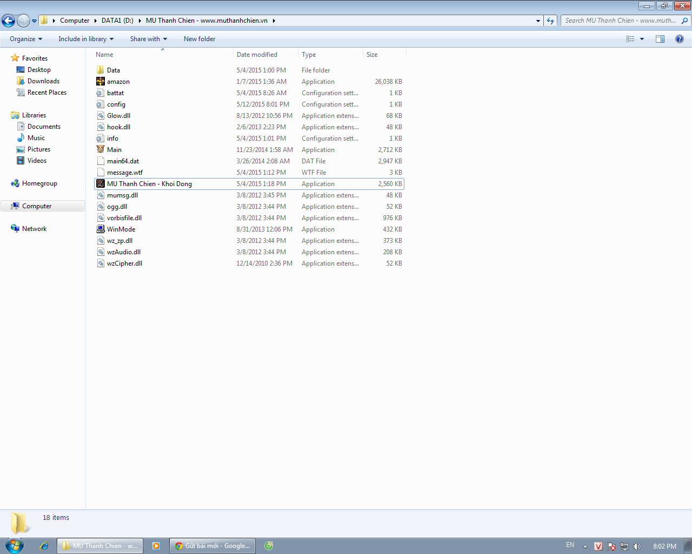The height and width of the screenshot is (554, 692).
Task: Open Videos library in navigation pane
Action: [37, 161]
